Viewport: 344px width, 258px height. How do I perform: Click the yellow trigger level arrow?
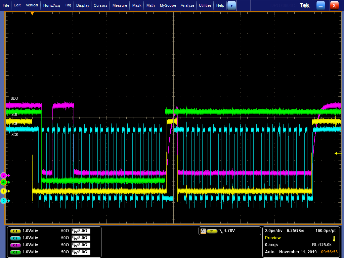338,153
